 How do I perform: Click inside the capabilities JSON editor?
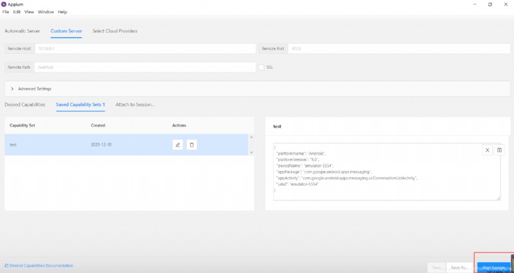click(x=387, y=172)
